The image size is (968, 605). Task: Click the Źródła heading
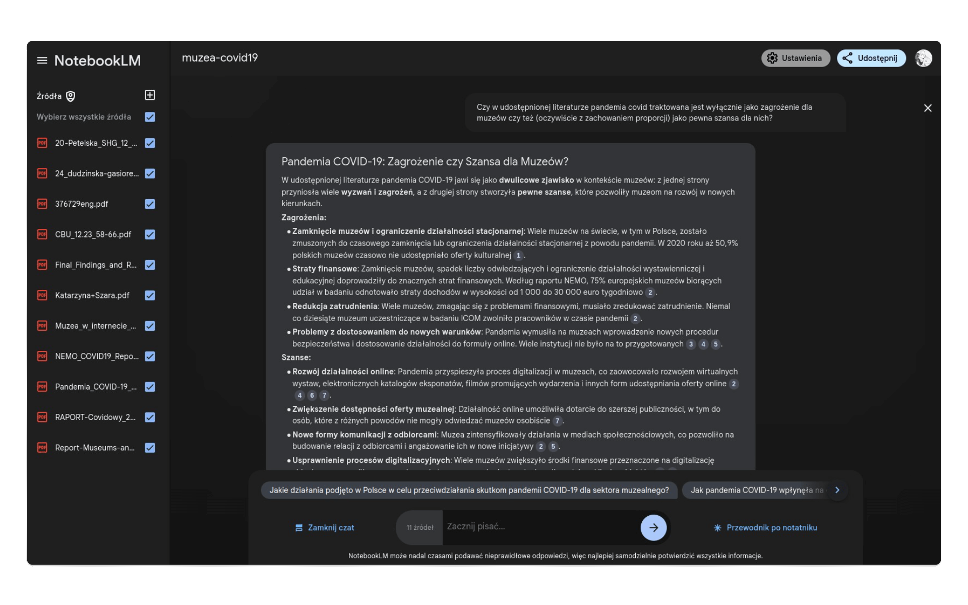[x=49, y=96]
